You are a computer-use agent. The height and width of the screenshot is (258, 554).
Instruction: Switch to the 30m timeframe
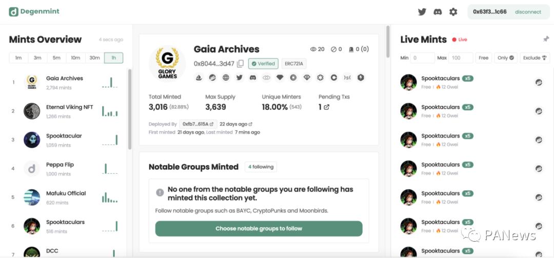[x=94, y=58]
